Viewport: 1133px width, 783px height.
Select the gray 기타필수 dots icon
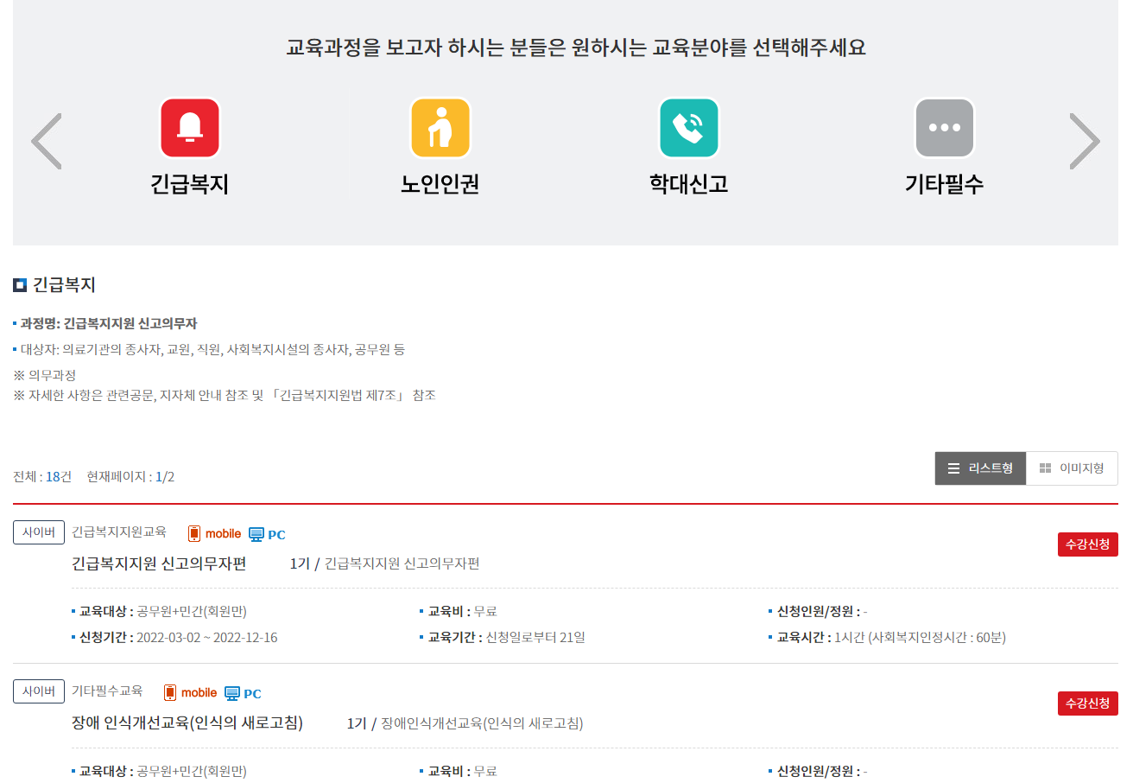click(x=945, y=128)
